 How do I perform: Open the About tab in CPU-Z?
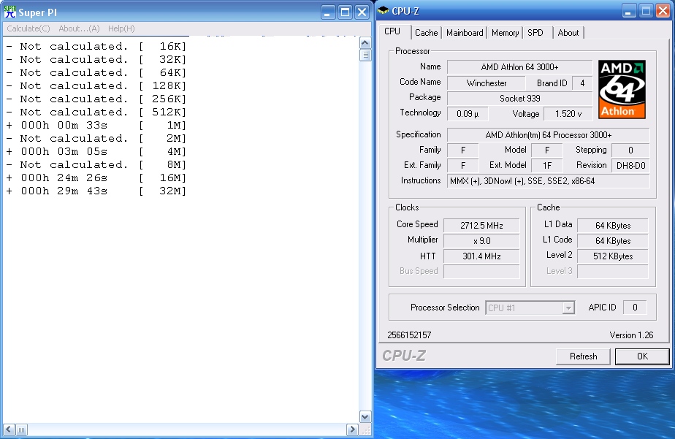point(568,33)
